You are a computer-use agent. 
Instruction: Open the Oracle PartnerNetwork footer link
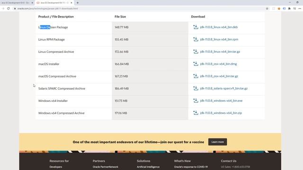pos(105,167)
